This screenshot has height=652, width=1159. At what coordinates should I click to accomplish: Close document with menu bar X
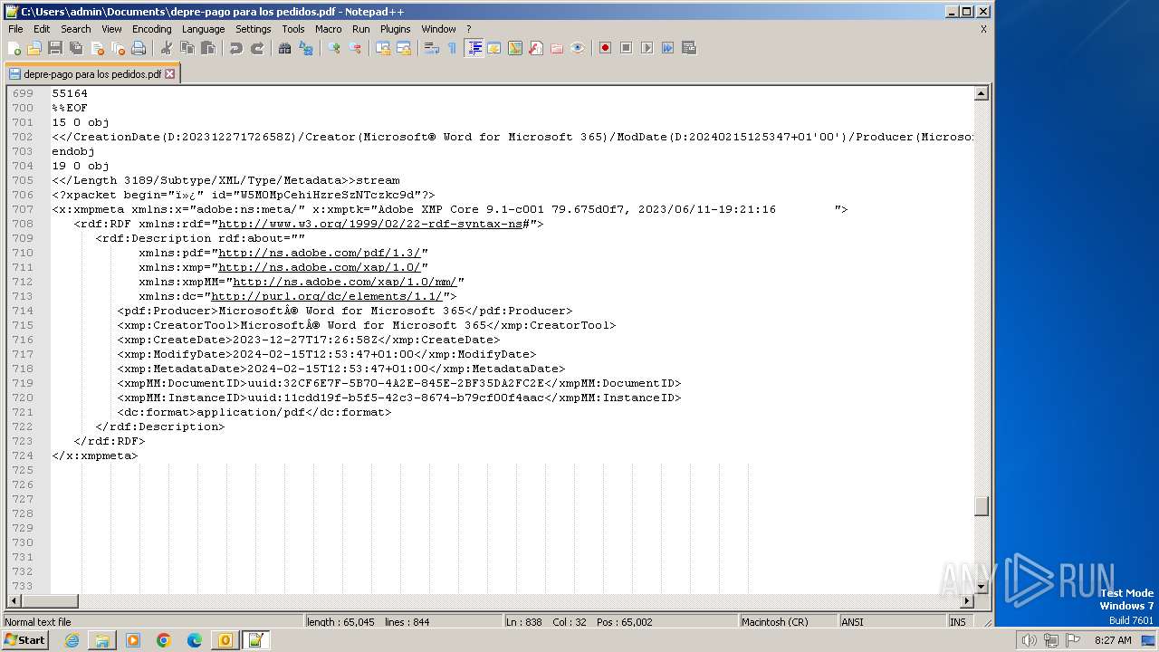983,29
